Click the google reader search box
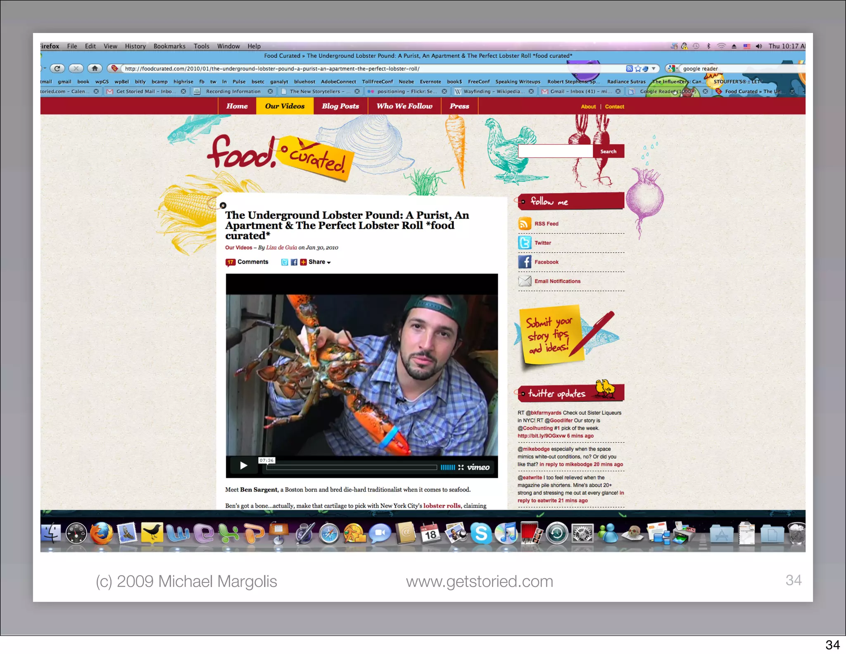This screenshot has width=846, height=654. point(741,69)
